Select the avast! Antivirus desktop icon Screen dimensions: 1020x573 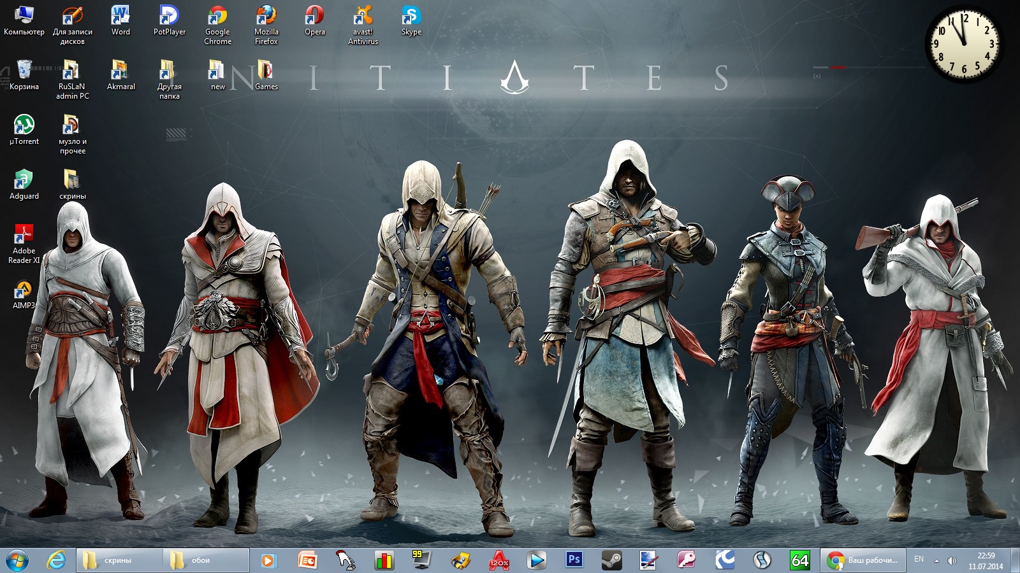363,25
